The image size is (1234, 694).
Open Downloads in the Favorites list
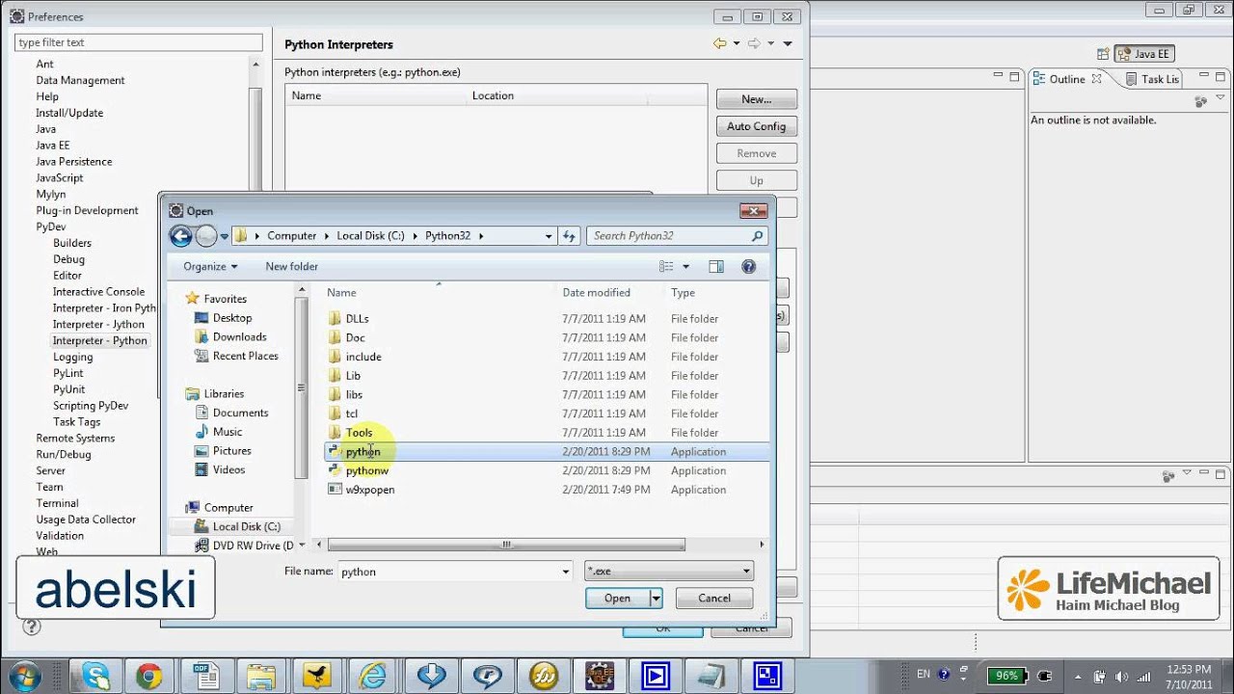(239, 336)
